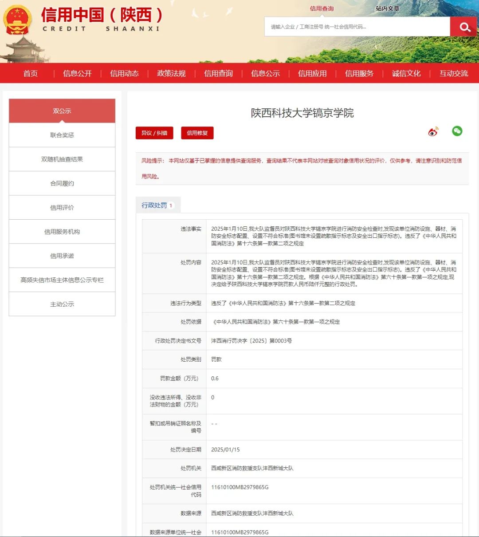Click the 风险提示 warning text
The image size is (479, 537).
[x=302, y=168]
